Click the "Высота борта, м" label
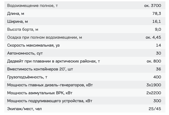Screen dimensions: 169x115 click(x=22, y=29)
